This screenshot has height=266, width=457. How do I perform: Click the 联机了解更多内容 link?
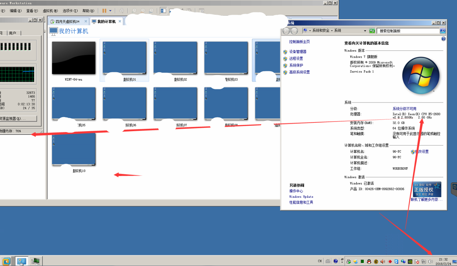(x=427, y=200)
